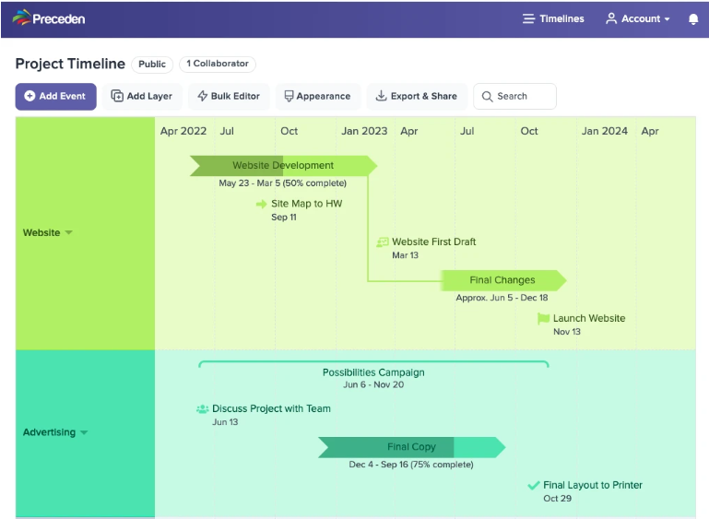The width and height of the screenshot is (709, 519).
Task: Click the Jun 13 date text
Action: [225, 422]
